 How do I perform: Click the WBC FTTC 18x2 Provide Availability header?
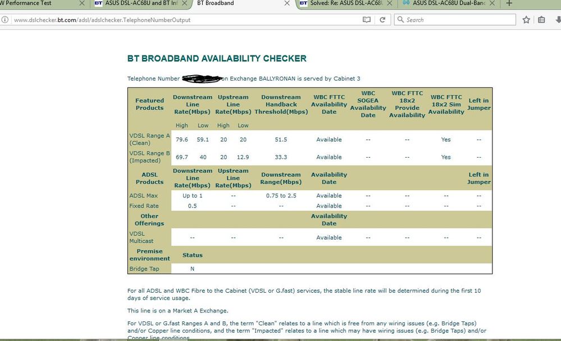[x=407, y=104]
